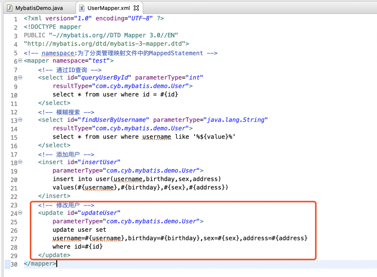
Task: Click the 修改用户 comment
Action: tap(66, 205)
